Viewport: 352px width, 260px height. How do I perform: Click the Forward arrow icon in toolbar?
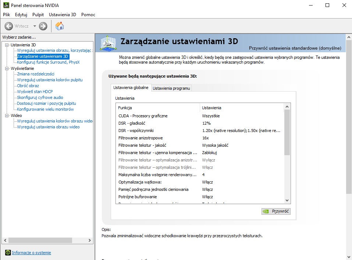[x=43, y=26]
